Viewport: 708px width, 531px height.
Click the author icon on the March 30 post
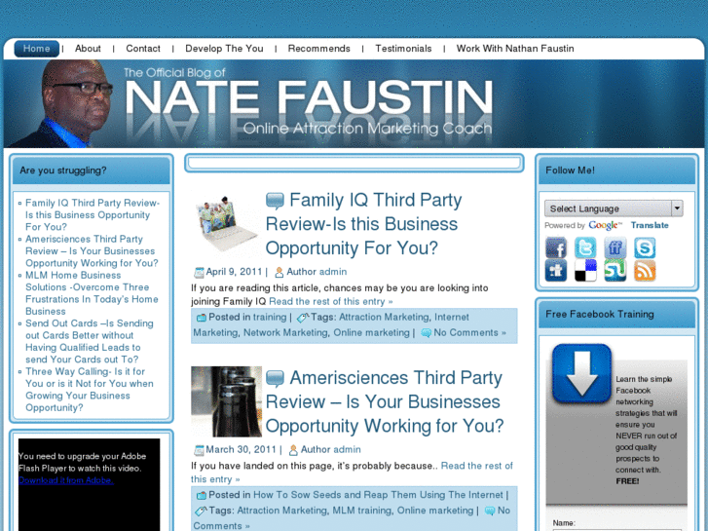(x=293, y=450)
